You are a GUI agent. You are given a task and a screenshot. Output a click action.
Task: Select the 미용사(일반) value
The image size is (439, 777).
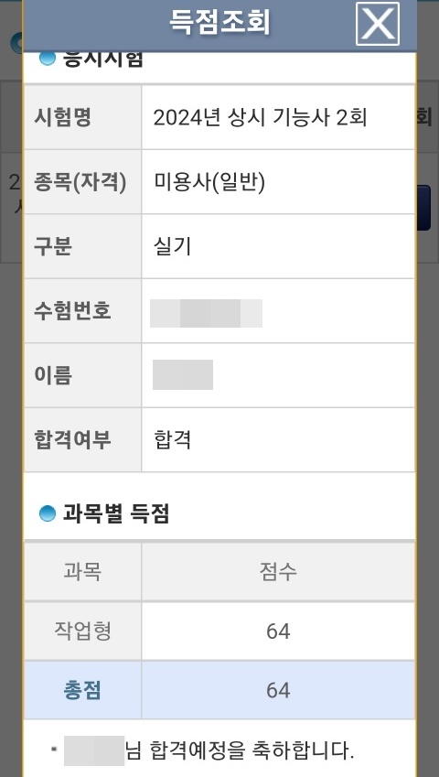pos(209,183)
